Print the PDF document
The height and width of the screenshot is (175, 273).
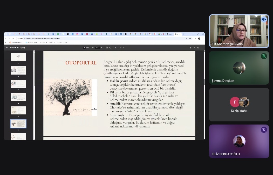(198, 48)
